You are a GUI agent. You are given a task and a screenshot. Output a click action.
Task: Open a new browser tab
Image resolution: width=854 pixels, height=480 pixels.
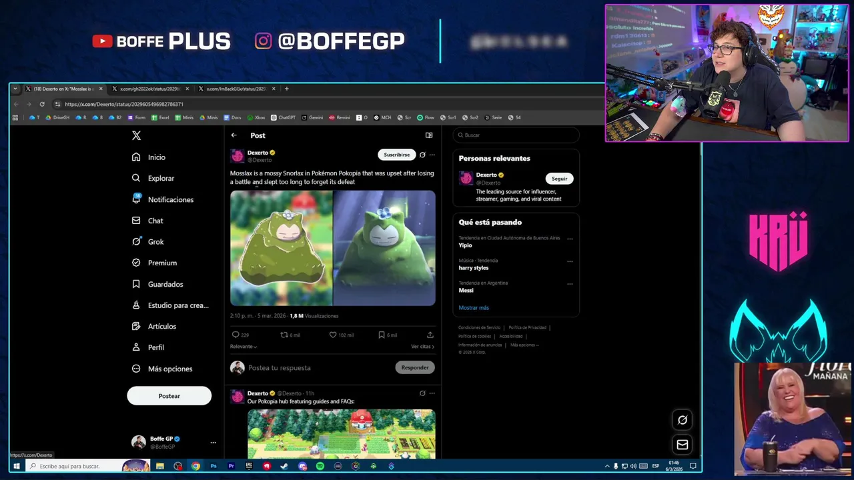287,89
